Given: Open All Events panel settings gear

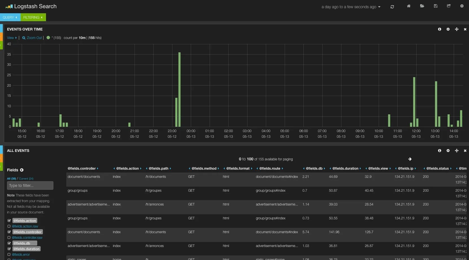Looking at the screenshot, I should click(448, 150).
